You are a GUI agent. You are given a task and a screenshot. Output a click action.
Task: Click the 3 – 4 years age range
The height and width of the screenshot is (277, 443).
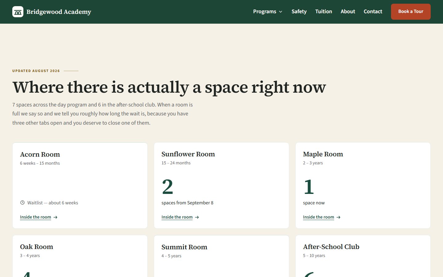[30, 255]
